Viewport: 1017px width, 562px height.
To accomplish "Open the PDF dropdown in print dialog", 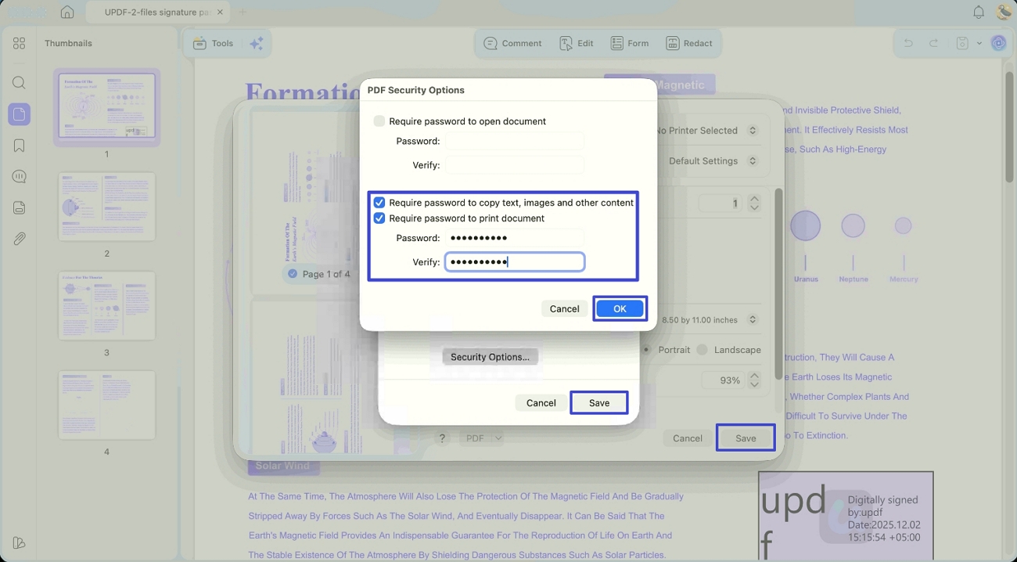I will [481, 438].
